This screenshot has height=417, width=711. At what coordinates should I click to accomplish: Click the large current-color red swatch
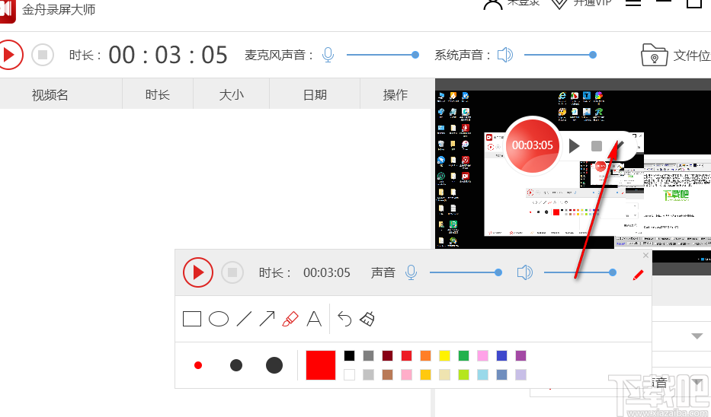point(321,365)
